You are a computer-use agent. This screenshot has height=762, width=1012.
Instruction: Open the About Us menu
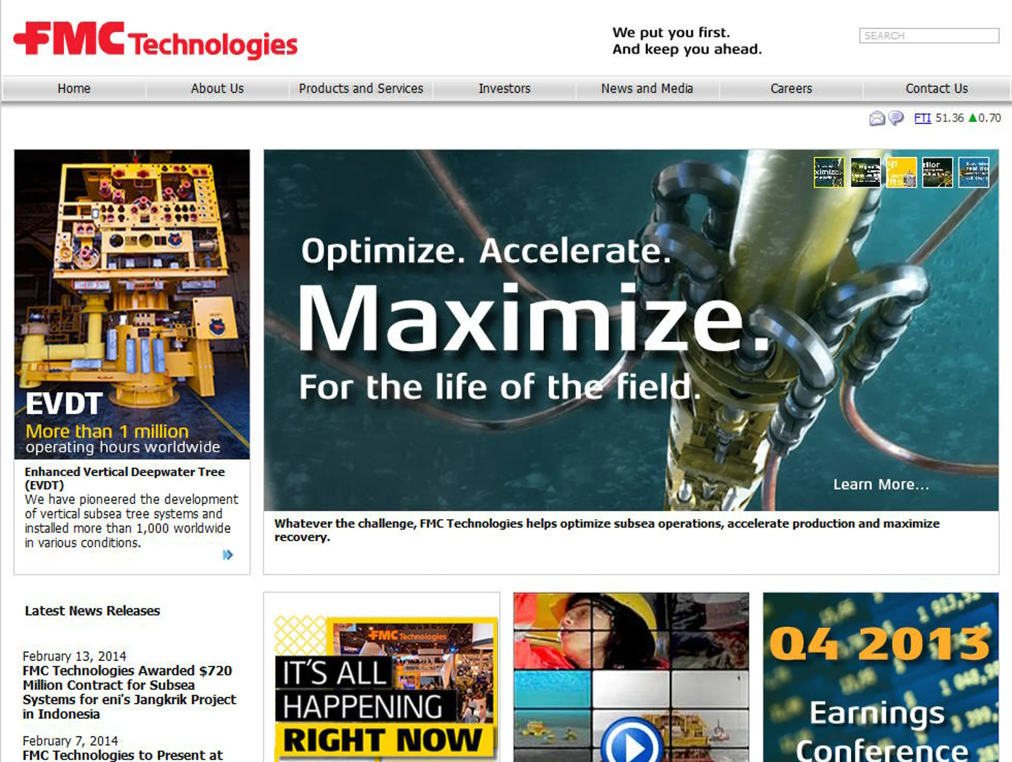click(217, 88)
